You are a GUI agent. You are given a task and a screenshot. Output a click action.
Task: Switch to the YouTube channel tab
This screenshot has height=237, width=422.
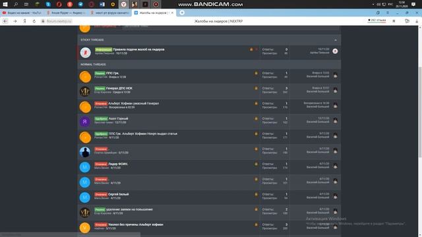pyautogui.click(x=22, y=13)
